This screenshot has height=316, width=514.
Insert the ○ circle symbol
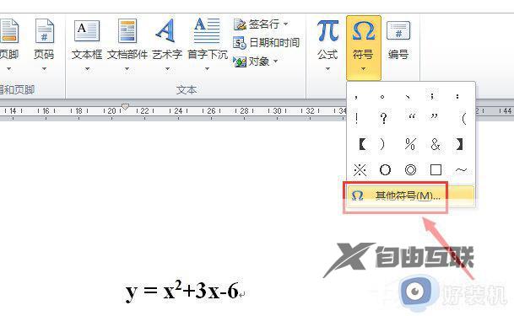coord(385,169)
